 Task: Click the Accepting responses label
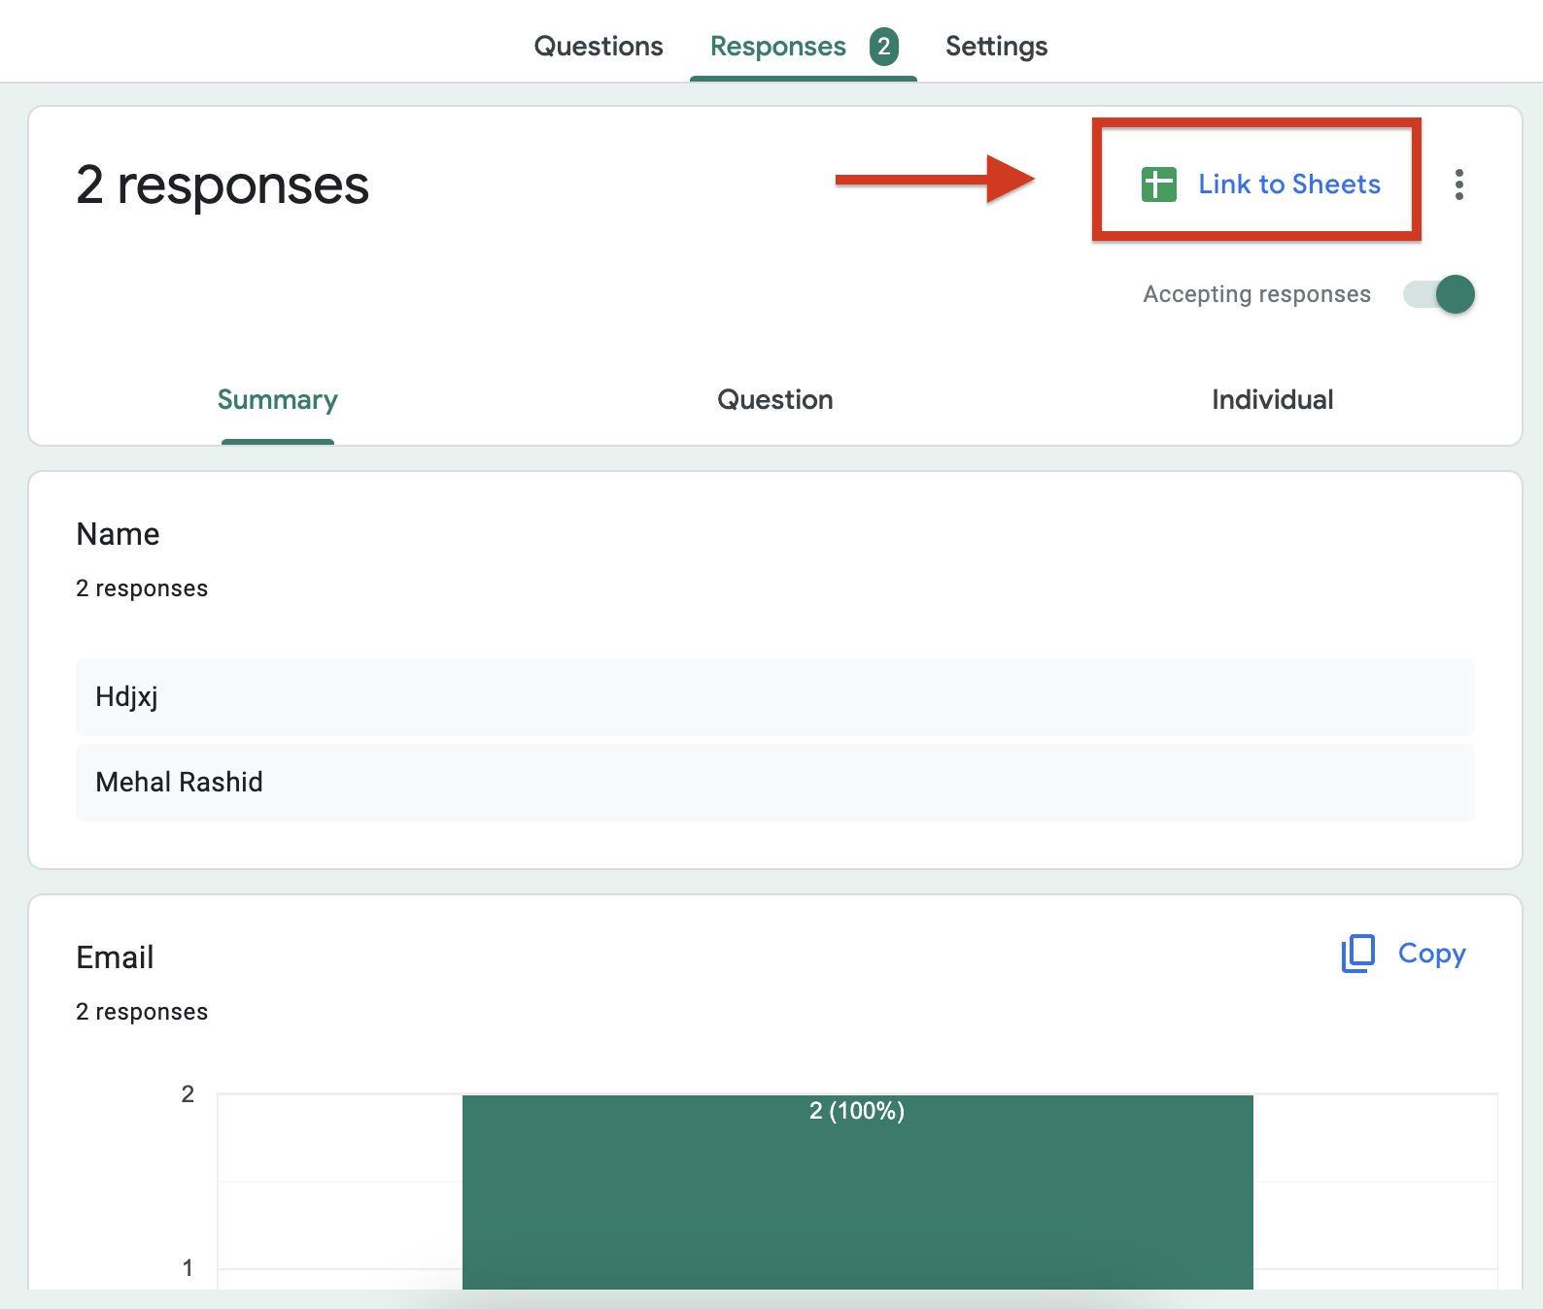[1256, 294]
